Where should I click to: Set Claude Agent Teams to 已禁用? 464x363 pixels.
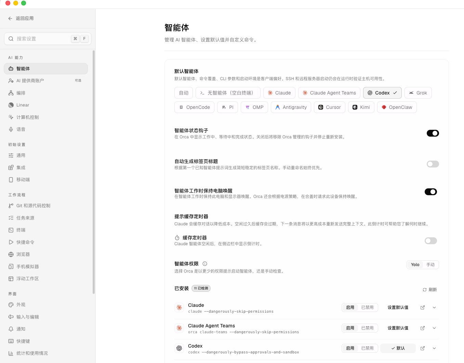(368, 328)
